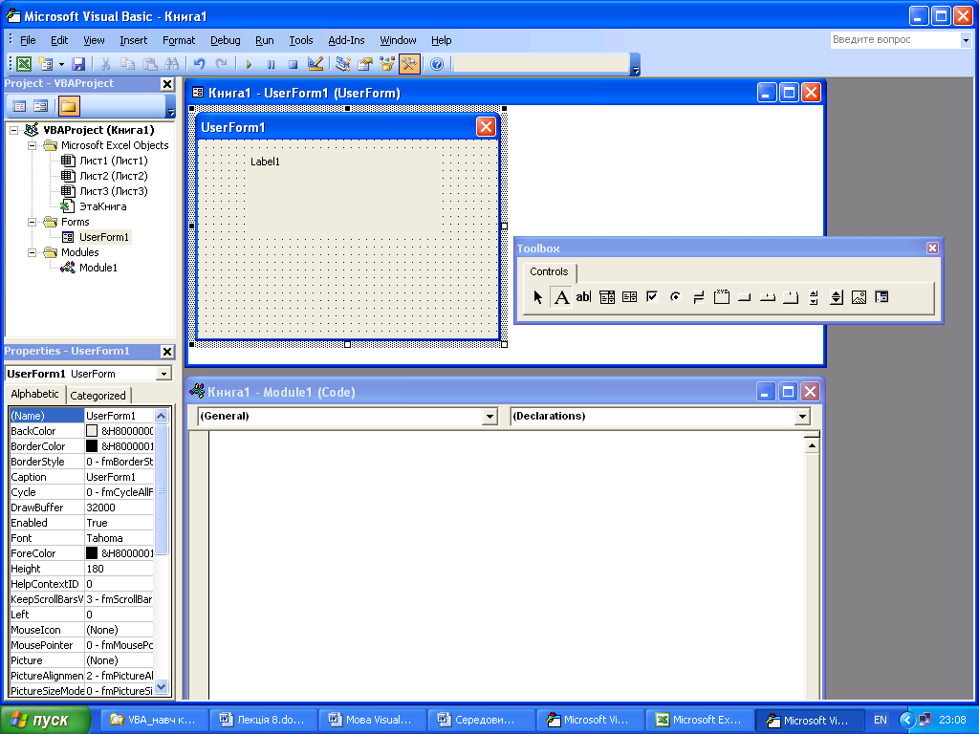Select the MultiPage tool in Toolbox
The height and width of the screenshot is (734, 979).
791,297
